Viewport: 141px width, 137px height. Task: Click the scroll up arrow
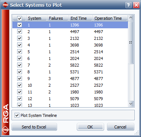[x=131, y=18]
